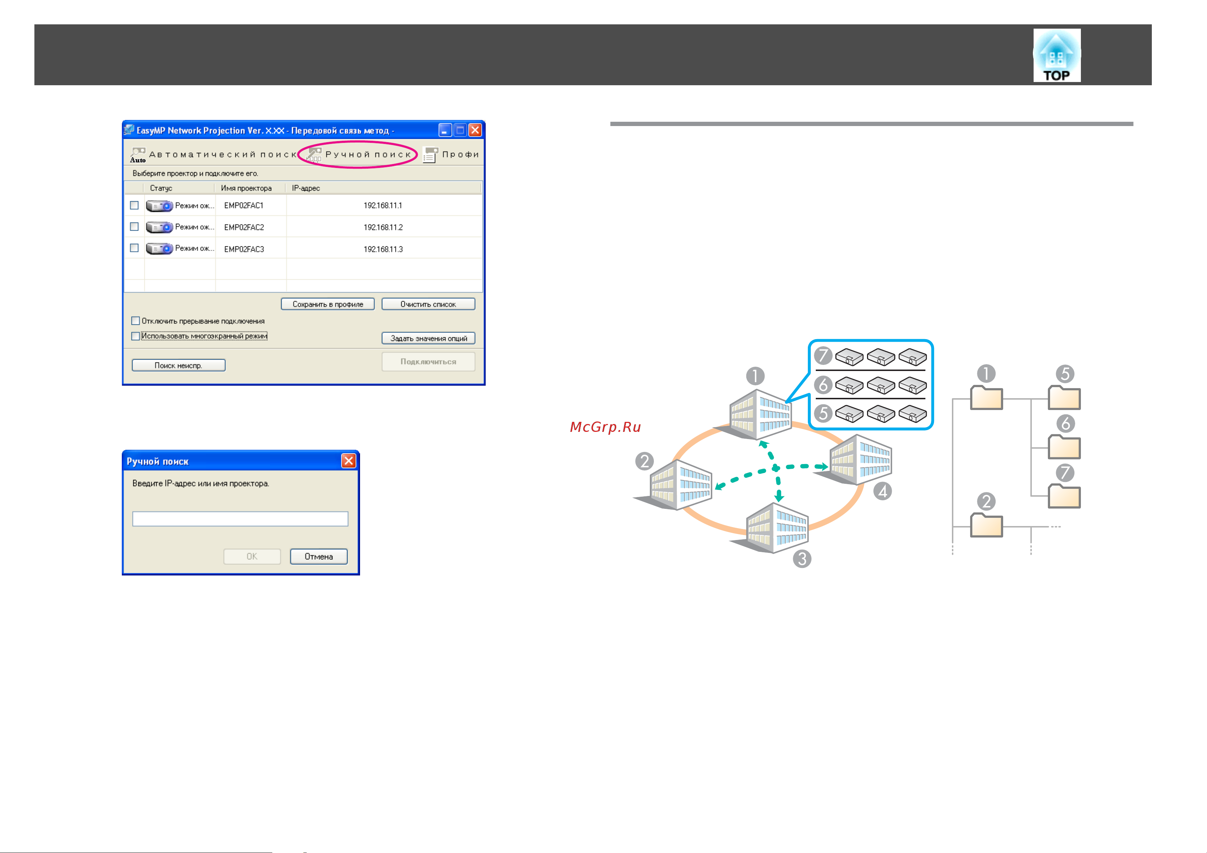Click the folder labeled 7 in tree
Screen dimensions: 1207x853
(x=1064, y=496)
